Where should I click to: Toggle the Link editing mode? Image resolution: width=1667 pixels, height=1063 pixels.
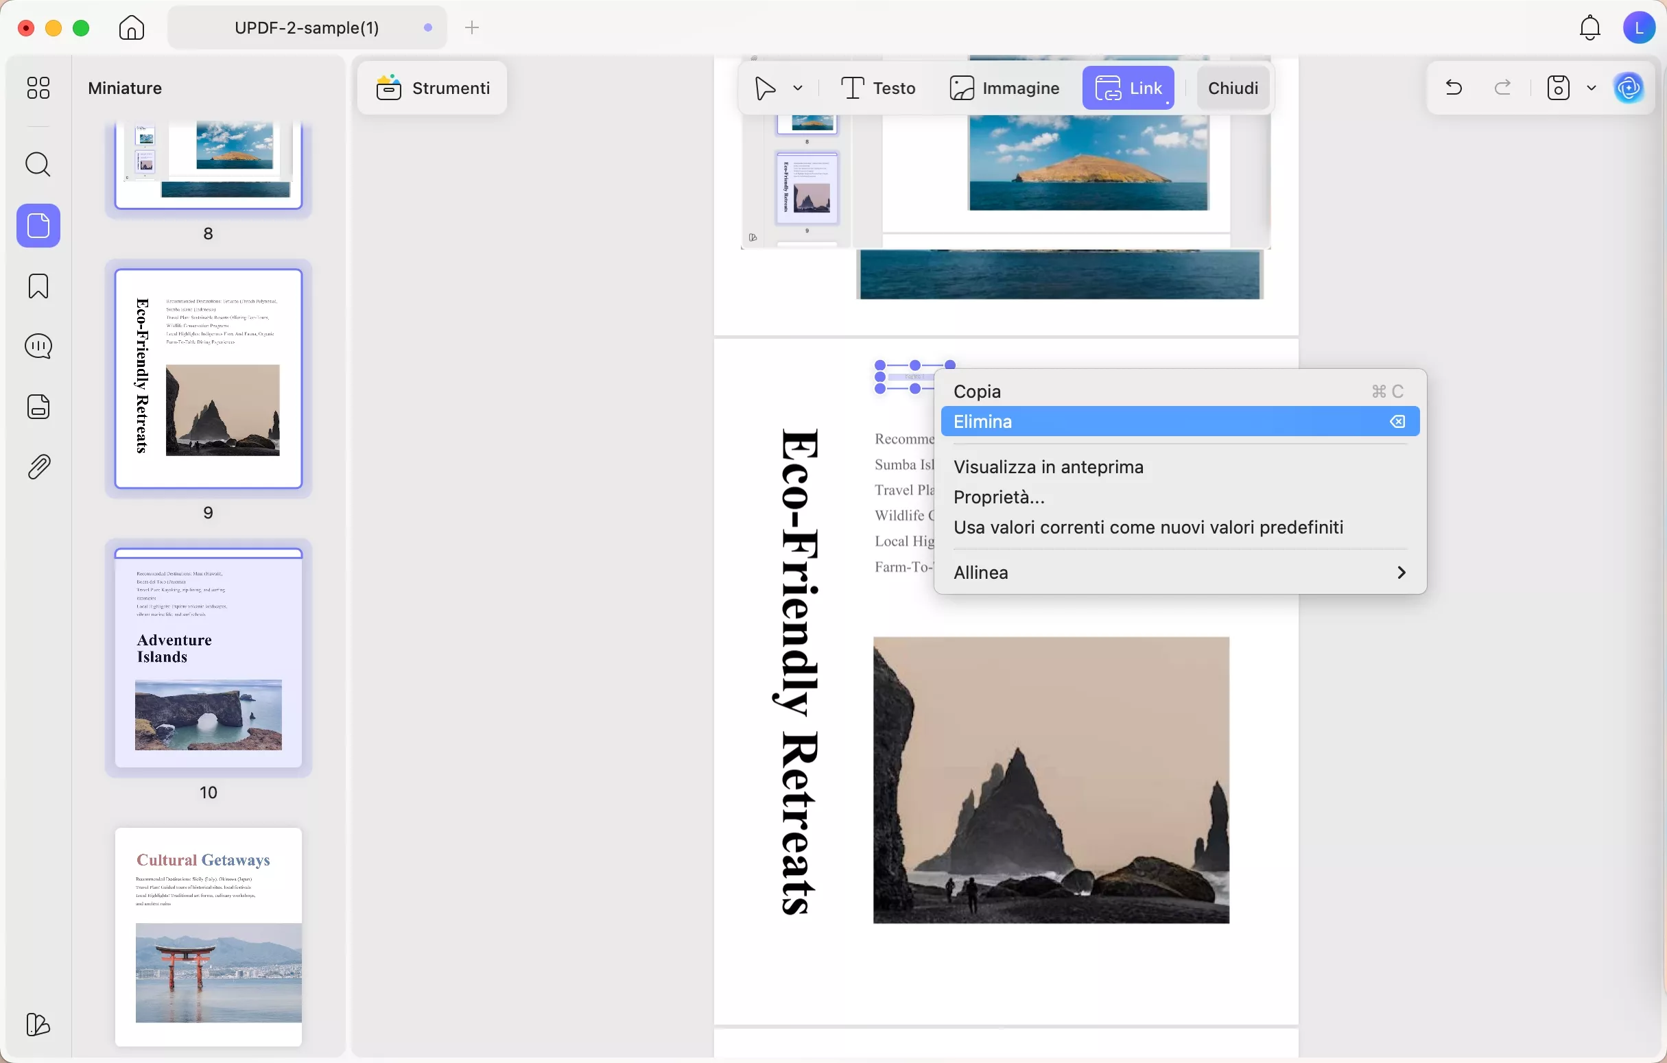[x=1128, y=88]
